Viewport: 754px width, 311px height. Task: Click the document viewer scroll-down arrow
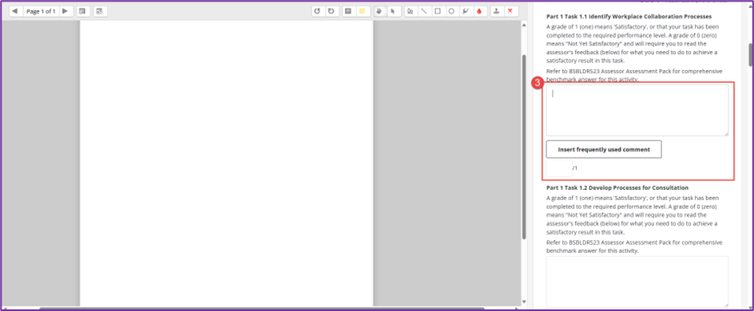pos(524,301)
